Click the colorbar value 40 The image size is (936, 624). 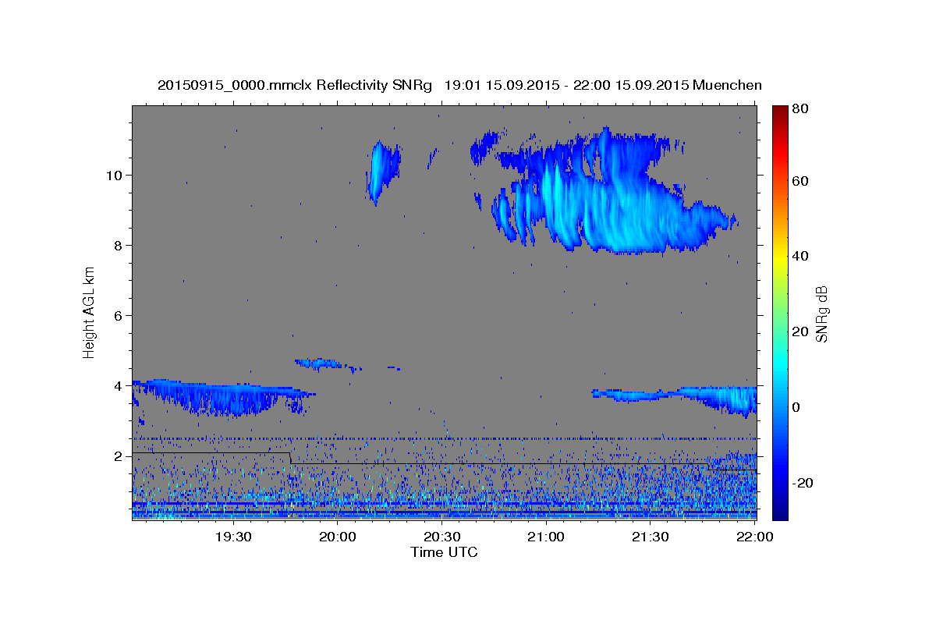pos(801,256)
